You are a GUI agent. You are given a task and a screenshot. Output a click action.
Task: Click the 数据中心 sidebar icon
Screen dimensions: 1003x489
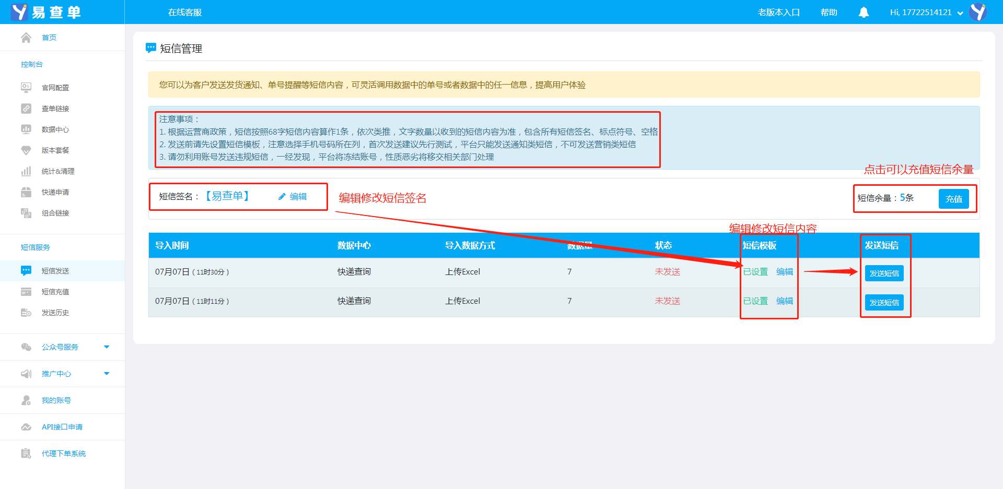point(26,129)
